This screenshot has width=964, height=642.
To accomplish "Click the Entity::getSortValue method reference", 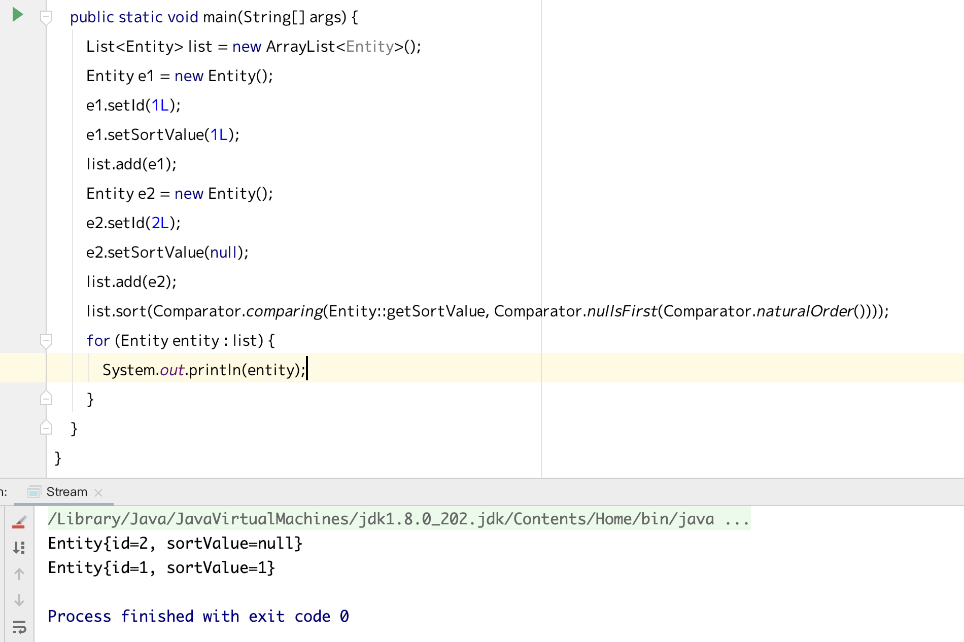I will (x=406, y=311).
